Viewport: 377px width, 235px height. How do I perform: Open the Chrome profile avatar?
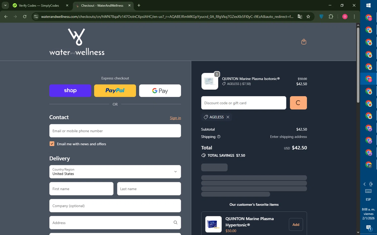point(345,17)
